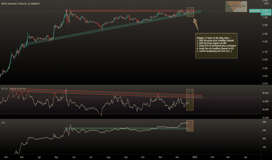The image size is (272, 160).
Task: Select the 0.018 price axis label
Action: (x=265, y=83)
